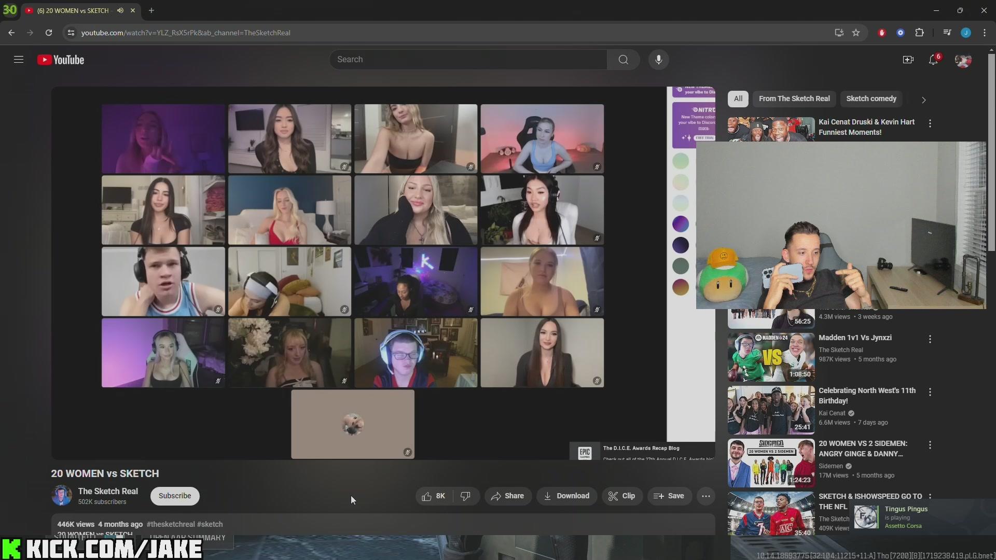996x560 pixels.
Task: Click the 502K subscribers text
Action: click(x=102, y=502)
